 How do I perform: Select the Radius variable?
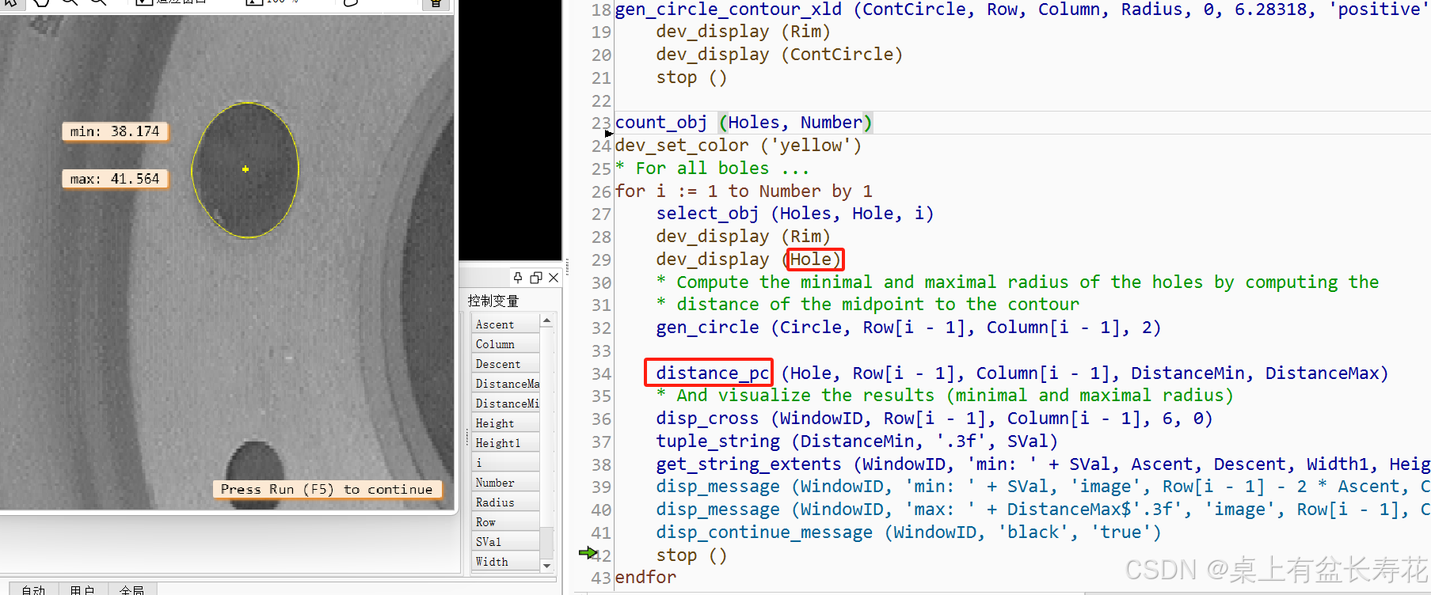point(505,502)
